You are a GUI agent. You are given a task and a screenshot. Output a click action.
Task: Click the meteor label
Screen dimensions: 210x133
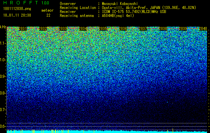(x=47, y=10)
